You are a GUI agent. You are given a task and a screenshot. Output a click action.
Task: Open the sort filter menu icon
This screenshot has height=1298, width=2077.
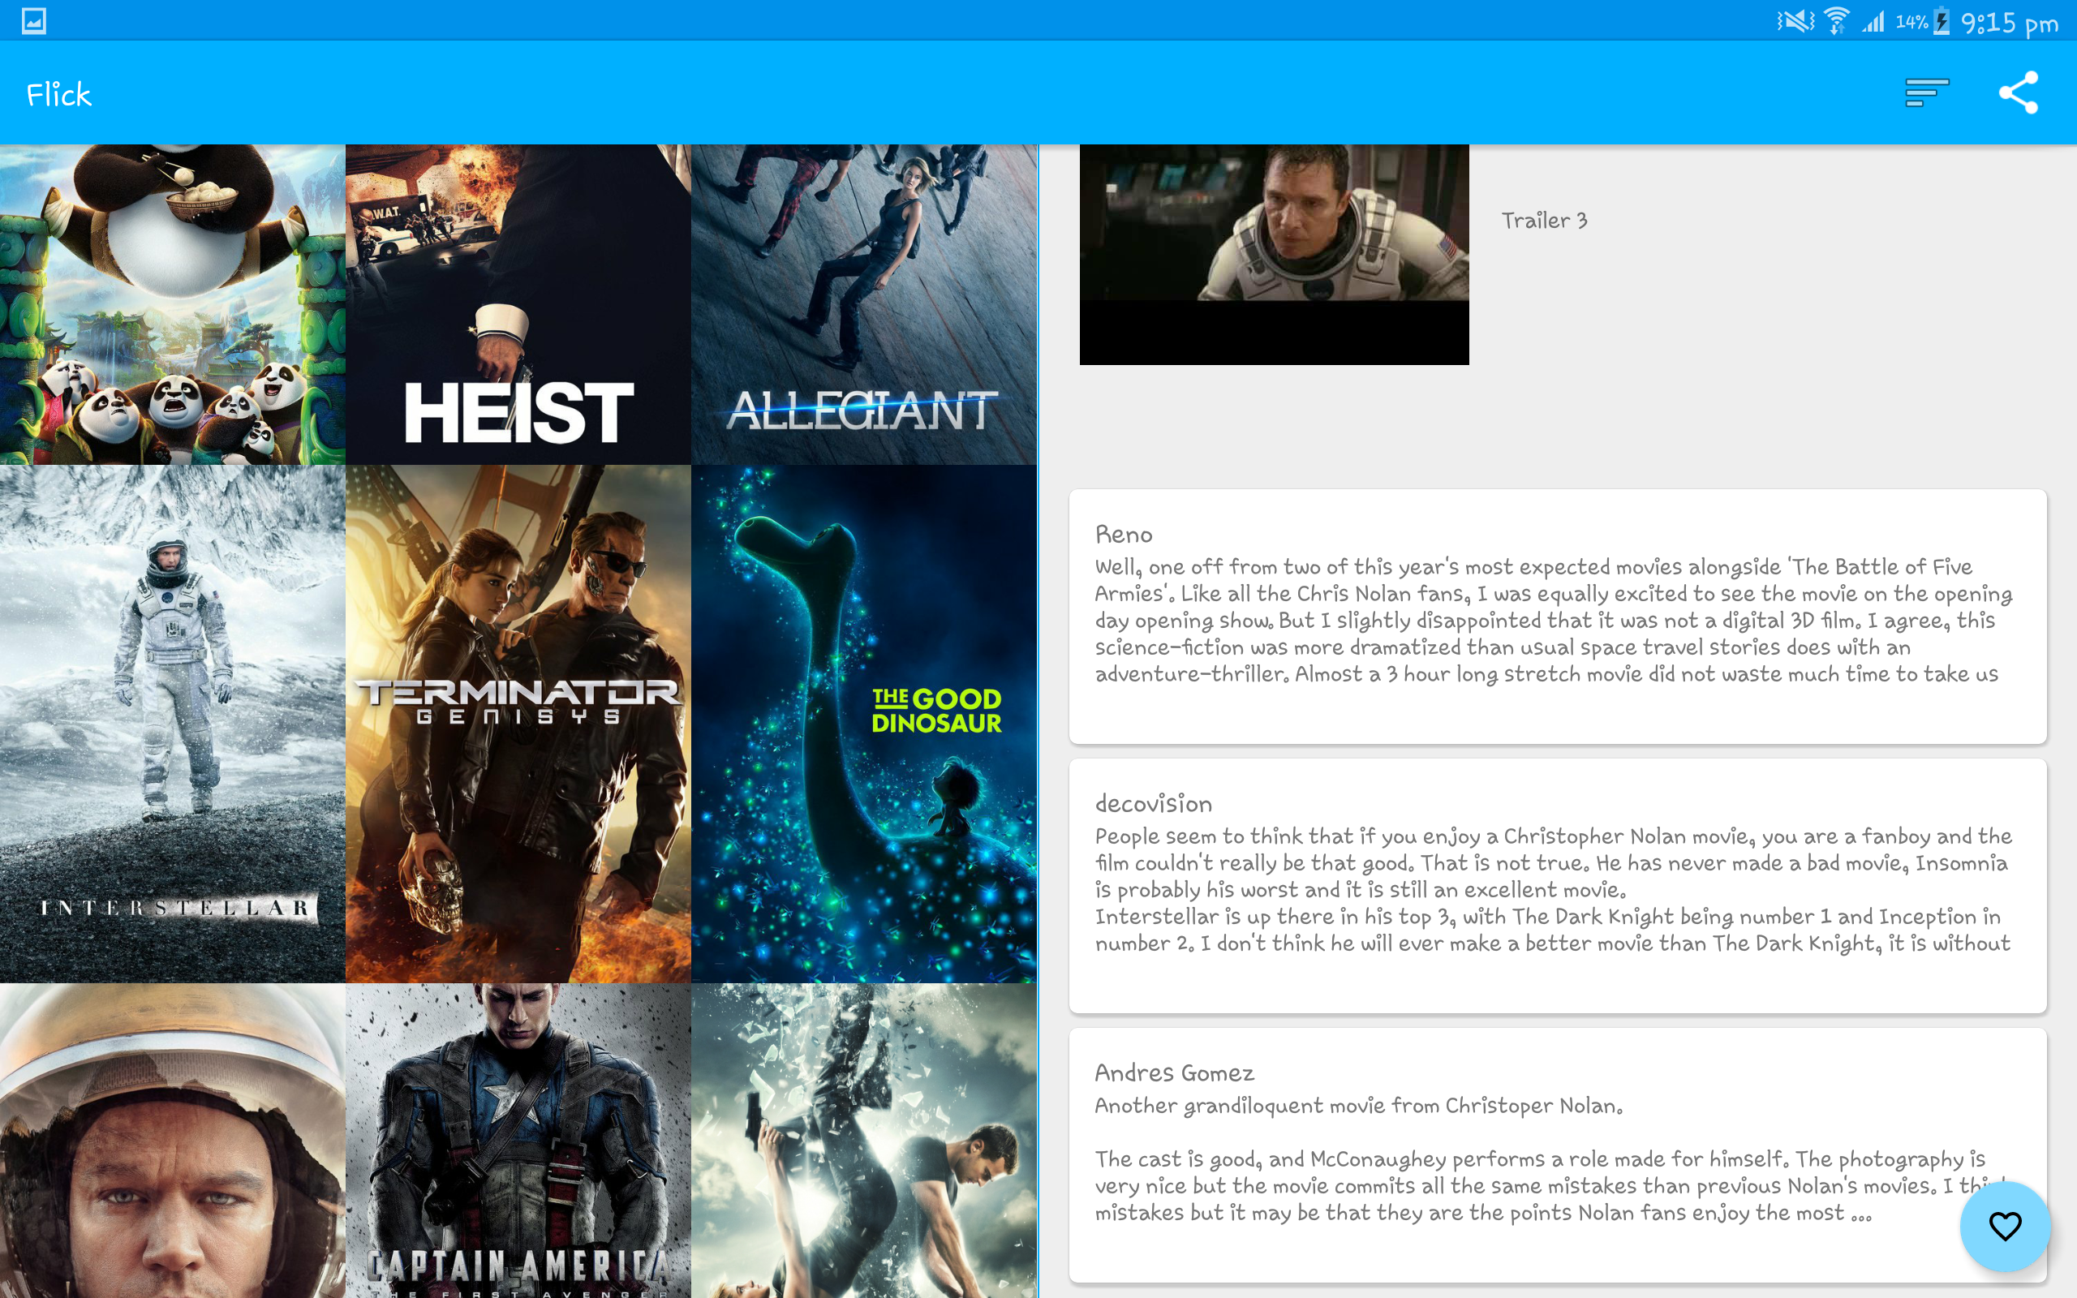(x=1926, y=92)
